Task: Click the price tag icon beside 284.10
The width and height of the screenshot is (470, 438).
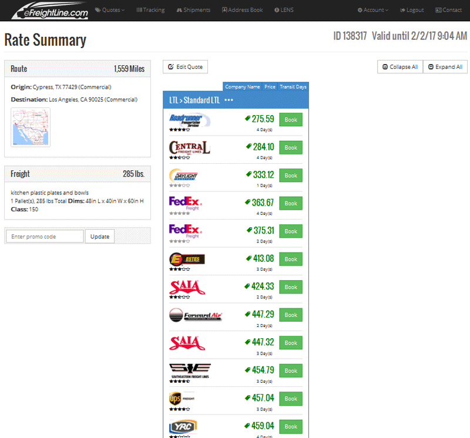Action: coord(249,146)
